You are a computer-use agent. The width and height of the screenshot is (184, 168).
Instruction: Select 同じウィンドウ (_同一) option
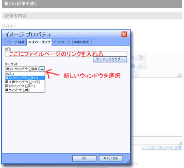(25, 86)
